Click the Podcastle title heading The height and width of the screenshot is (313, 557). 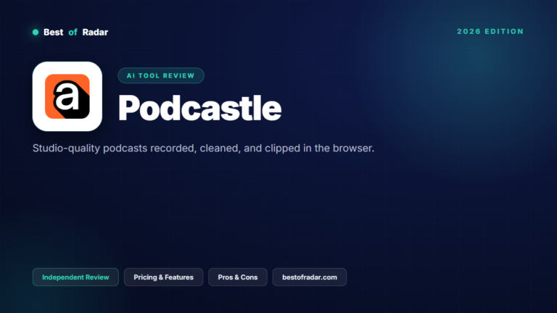tap(199, 108)
